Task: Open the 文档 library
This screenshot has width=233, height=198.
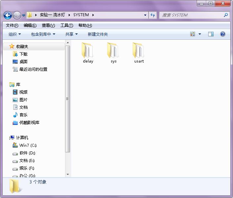Action: [x=23, y=107]
